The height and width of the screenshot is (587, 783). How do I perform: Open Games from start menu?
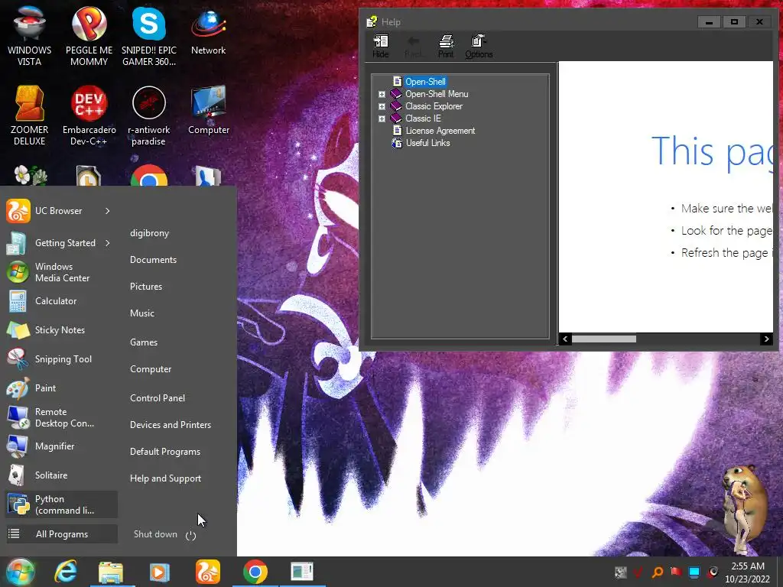pos(144,342)
